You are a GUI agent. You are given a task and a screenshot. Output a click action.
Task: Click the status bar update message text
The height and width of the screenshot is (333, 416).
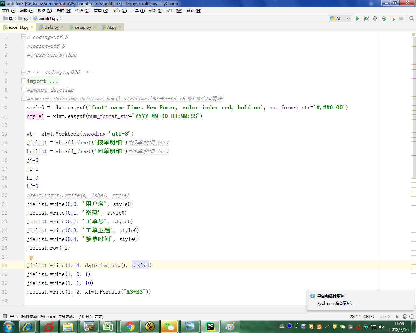coord(57,316)
